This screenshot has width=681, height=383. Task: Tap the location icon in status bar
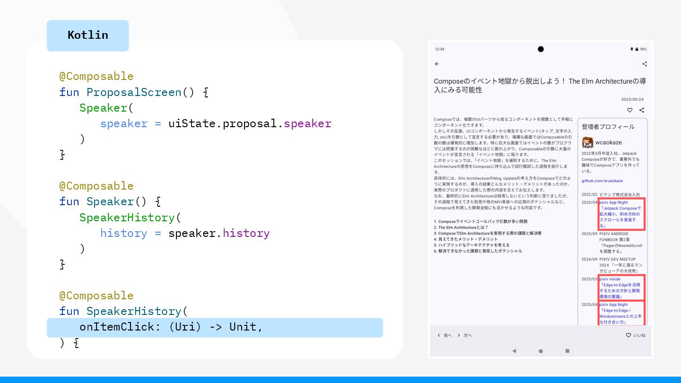pos(631,49)
